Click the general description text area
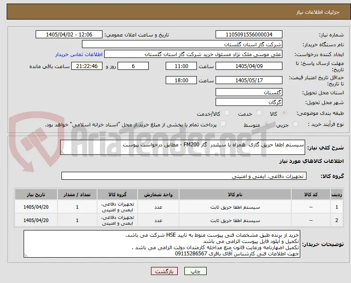351x283 pixels. (183, 147)
